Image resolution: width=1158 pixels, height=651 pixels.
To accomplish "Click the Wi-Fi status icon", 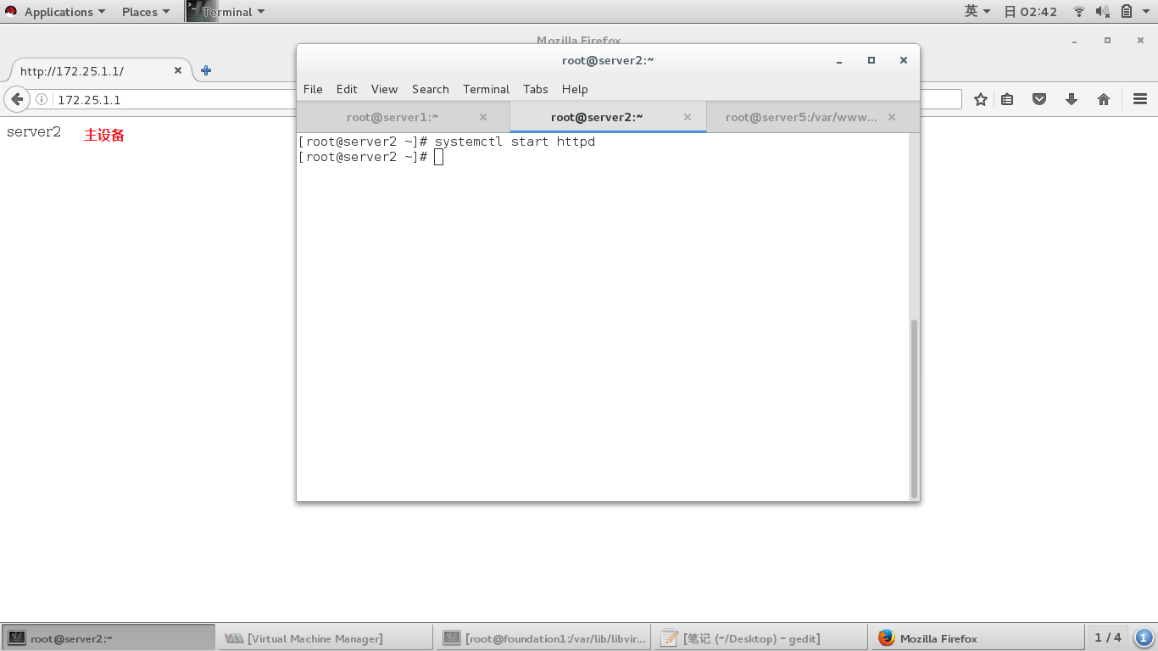I will 1077,11.
